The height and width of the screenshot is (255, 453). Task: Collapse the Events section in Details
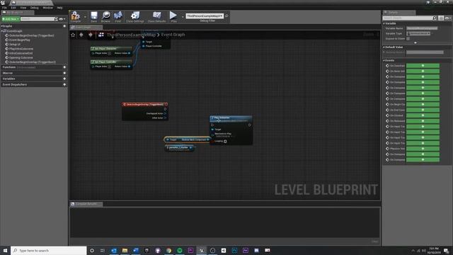coord(384,60)
